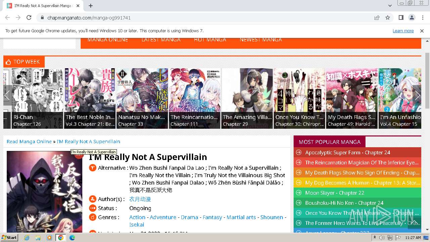Screen dimensions: 430x242
Task: Click the Author(s) label icon
Action: coord(93,199)
